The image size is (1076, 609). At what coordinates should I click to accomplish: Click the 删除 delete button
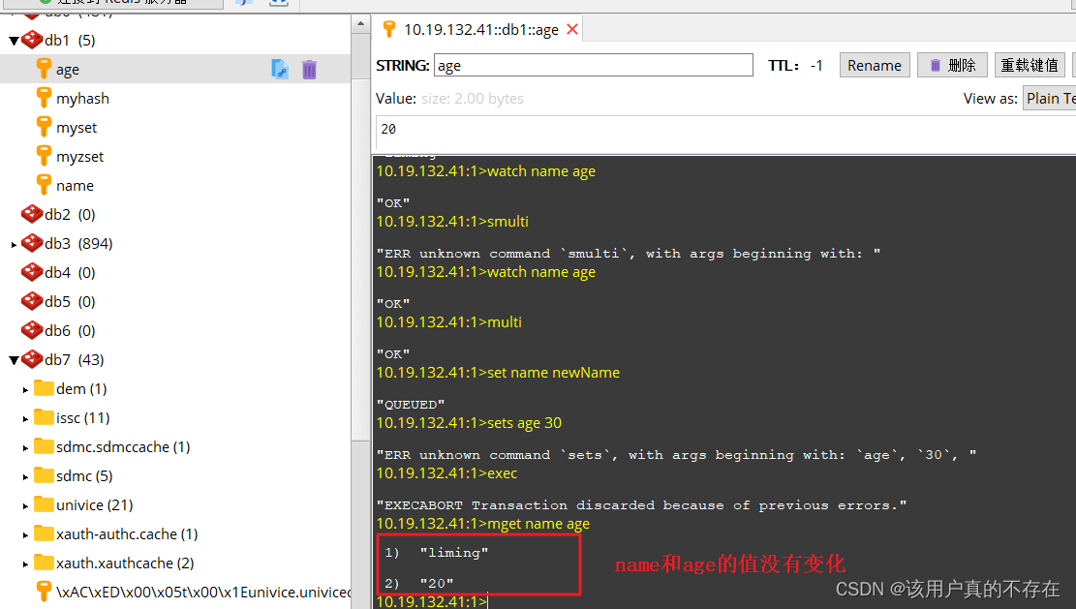pyautogui.click(x=952, y=65)
